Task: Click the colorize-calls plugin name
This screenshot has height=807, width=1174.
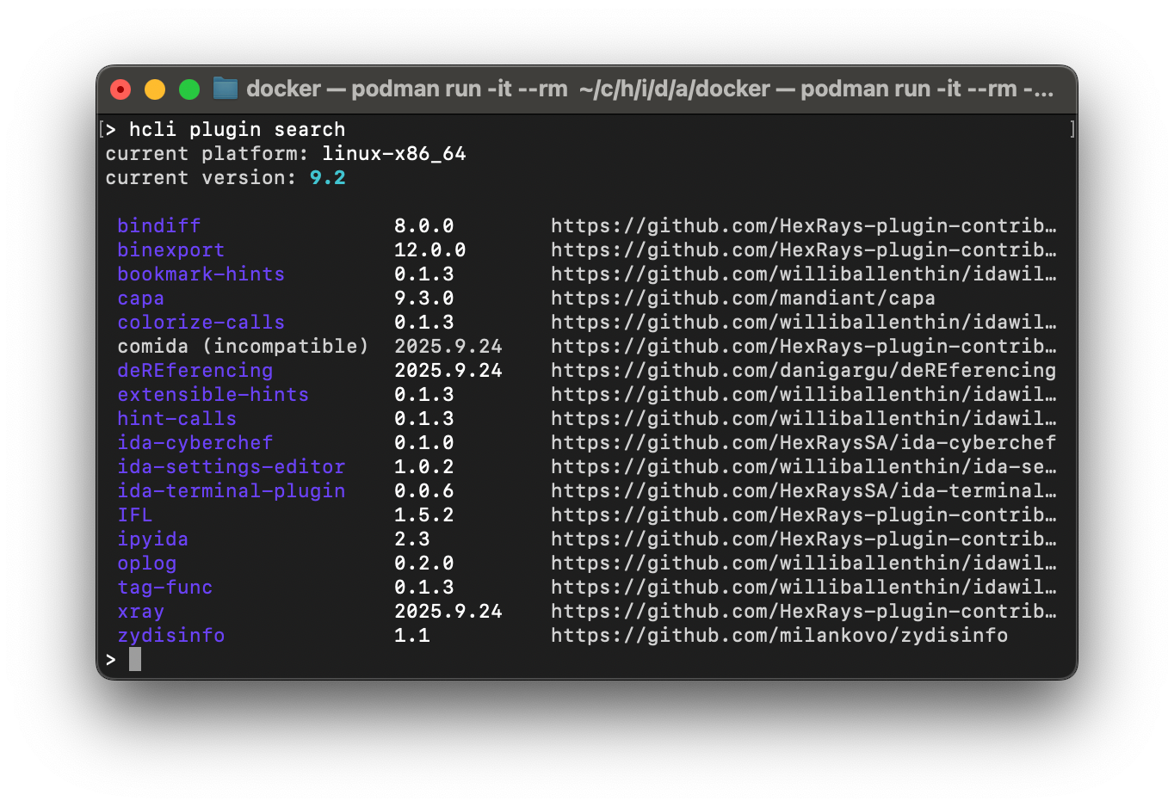Action: click(201, 323)
